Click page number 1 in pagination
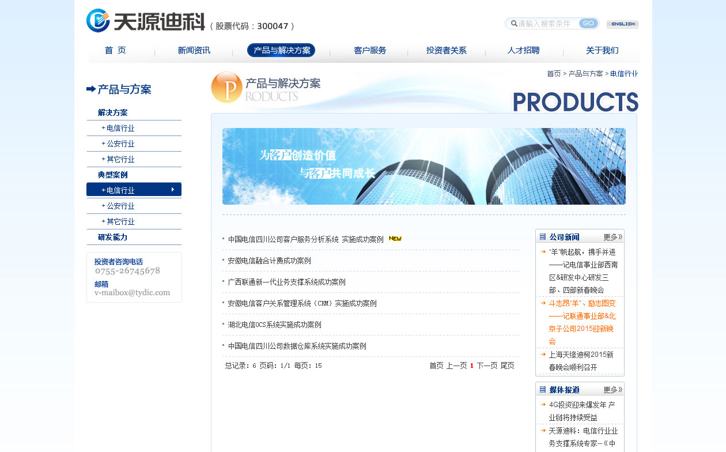 click(x=472, y=366)
